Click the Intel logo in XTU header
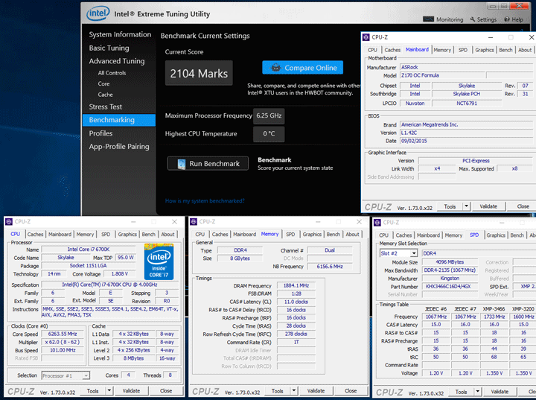The image size is (536, 400). click(98, 13)
